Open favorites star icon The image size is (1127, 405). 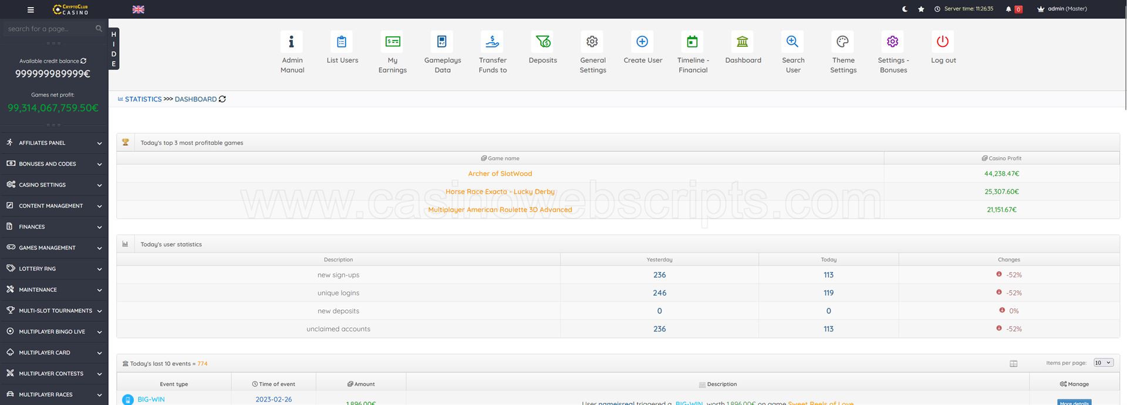click(x=921, y=9)
